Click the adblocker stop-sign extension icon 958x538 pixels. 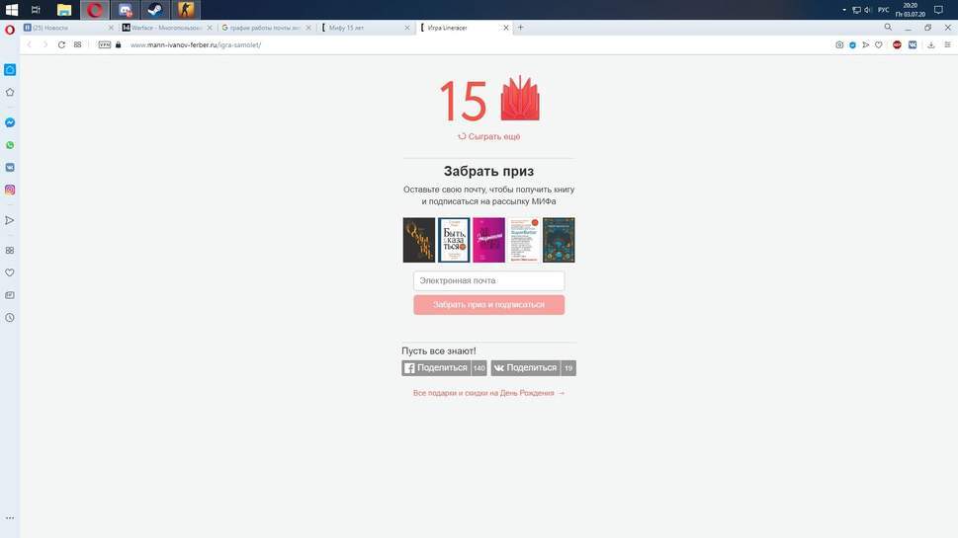pyautogui.click(x=898, y=44)
